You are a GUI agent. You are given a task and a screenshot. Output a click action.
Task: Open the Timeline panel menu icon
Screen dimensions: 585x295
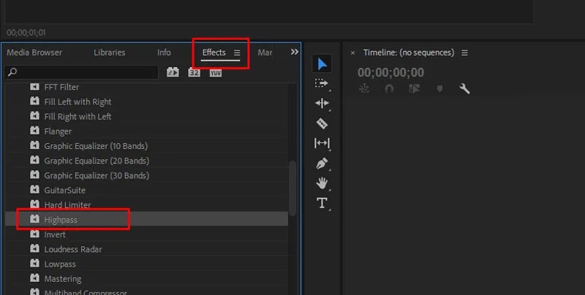pyautogui.click(x=464, y=53)
